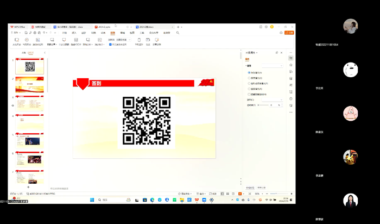380x224 pixels.
Task: Choose picture or texture fill (图片或纹理填充)
Action: click(249, 83)
